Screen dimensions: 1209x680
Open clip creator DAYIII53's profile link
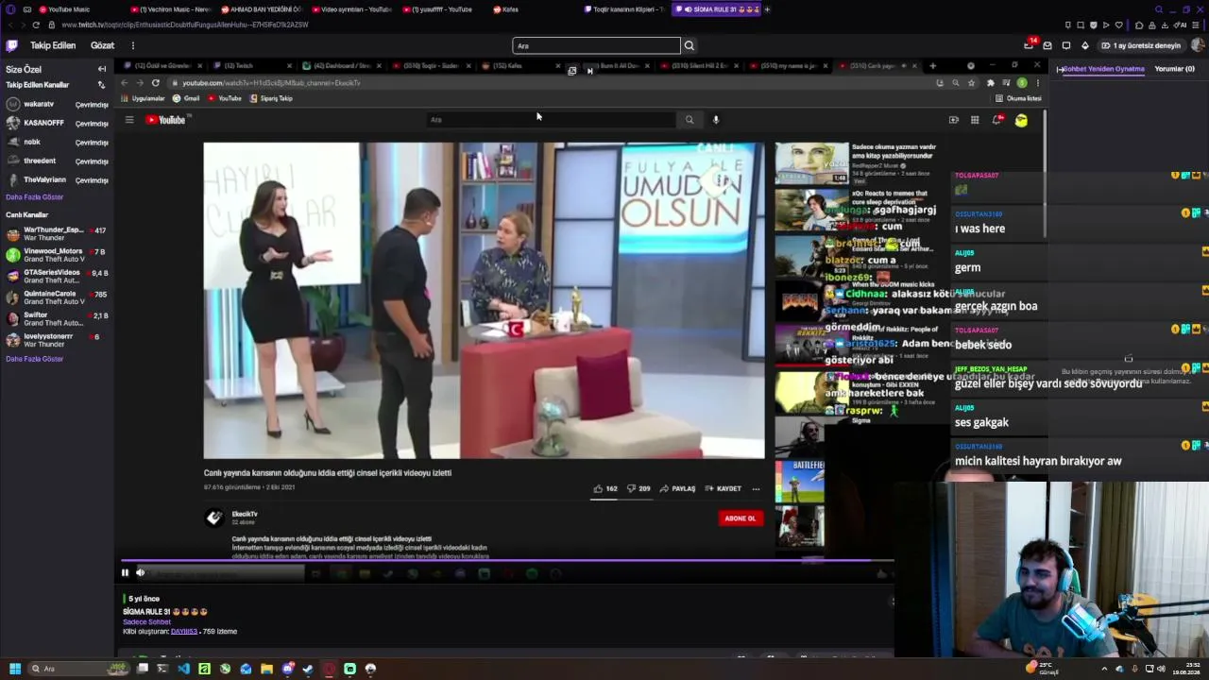tap(184, 631)
